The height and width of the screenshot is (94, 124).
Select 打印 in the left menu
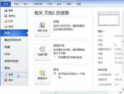(x=7, y=54)
